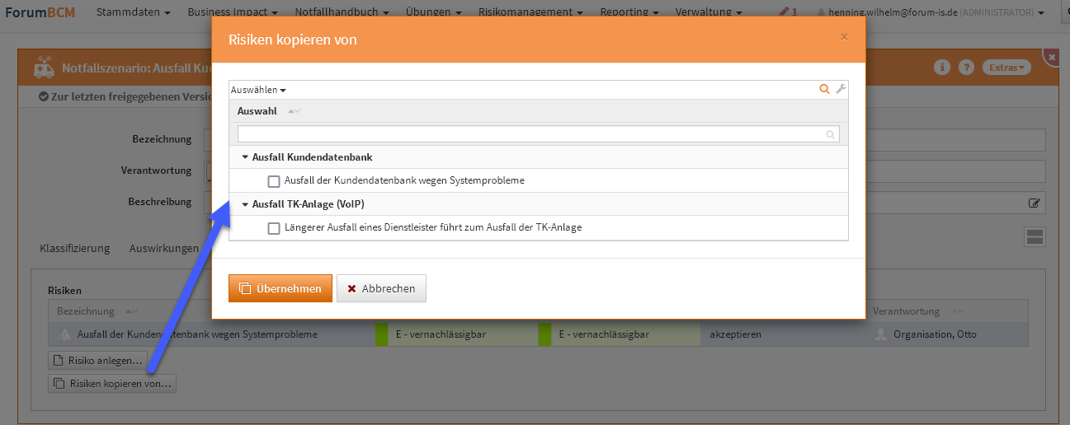
Task: Click the first 'E - vernachlässigbar' green rating cell
Action: (x=456, y=334)
